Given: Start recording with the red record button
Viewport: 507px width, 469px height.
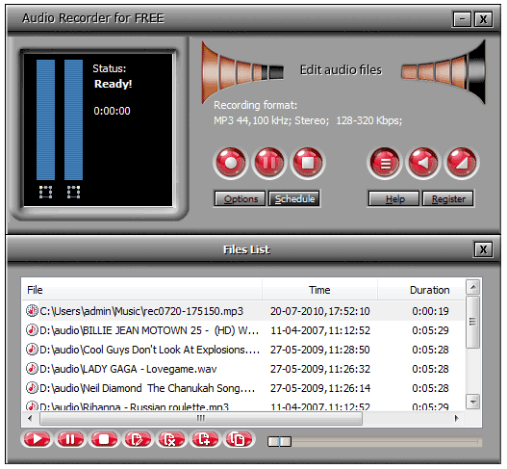Looking at the screenshot, I should (231, 163).
